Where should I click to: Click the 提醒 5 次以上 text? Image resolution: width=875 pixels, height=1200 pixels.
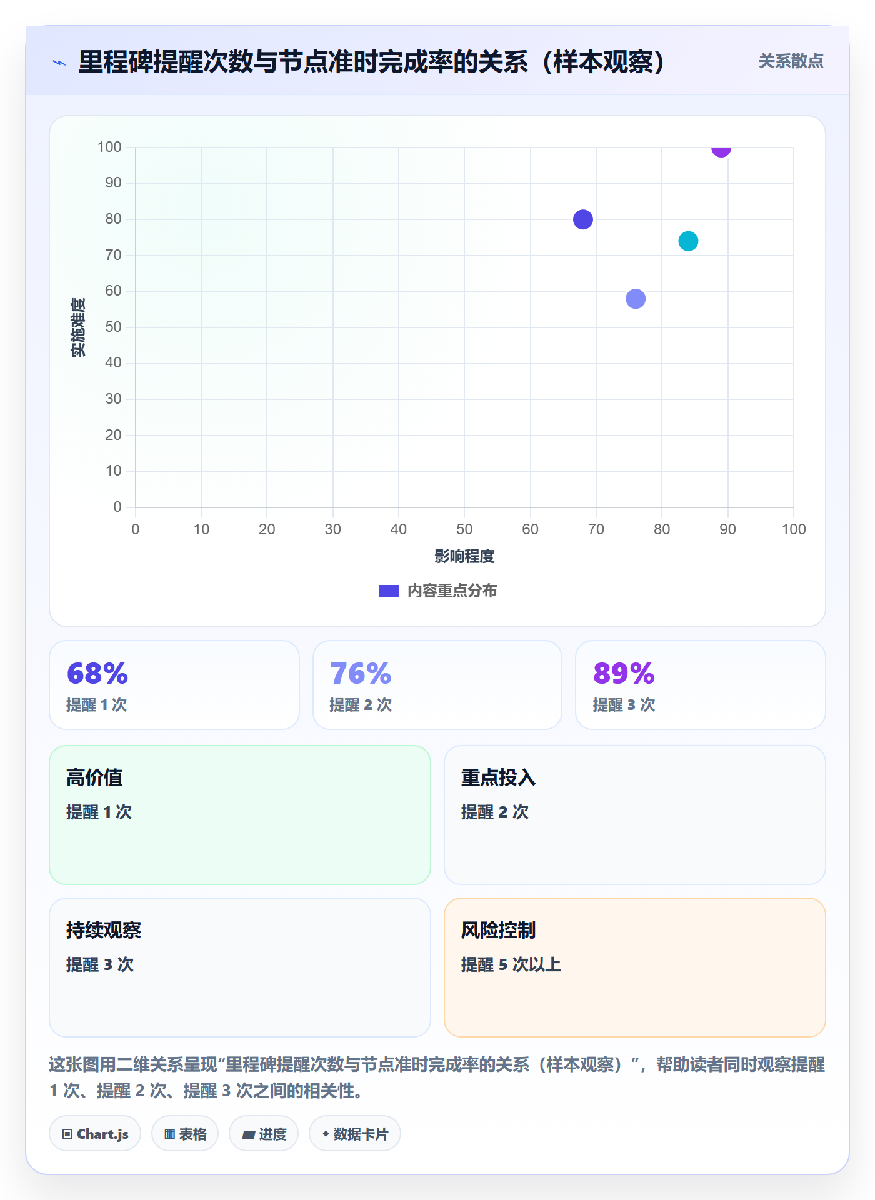click(x=511, y=964)
